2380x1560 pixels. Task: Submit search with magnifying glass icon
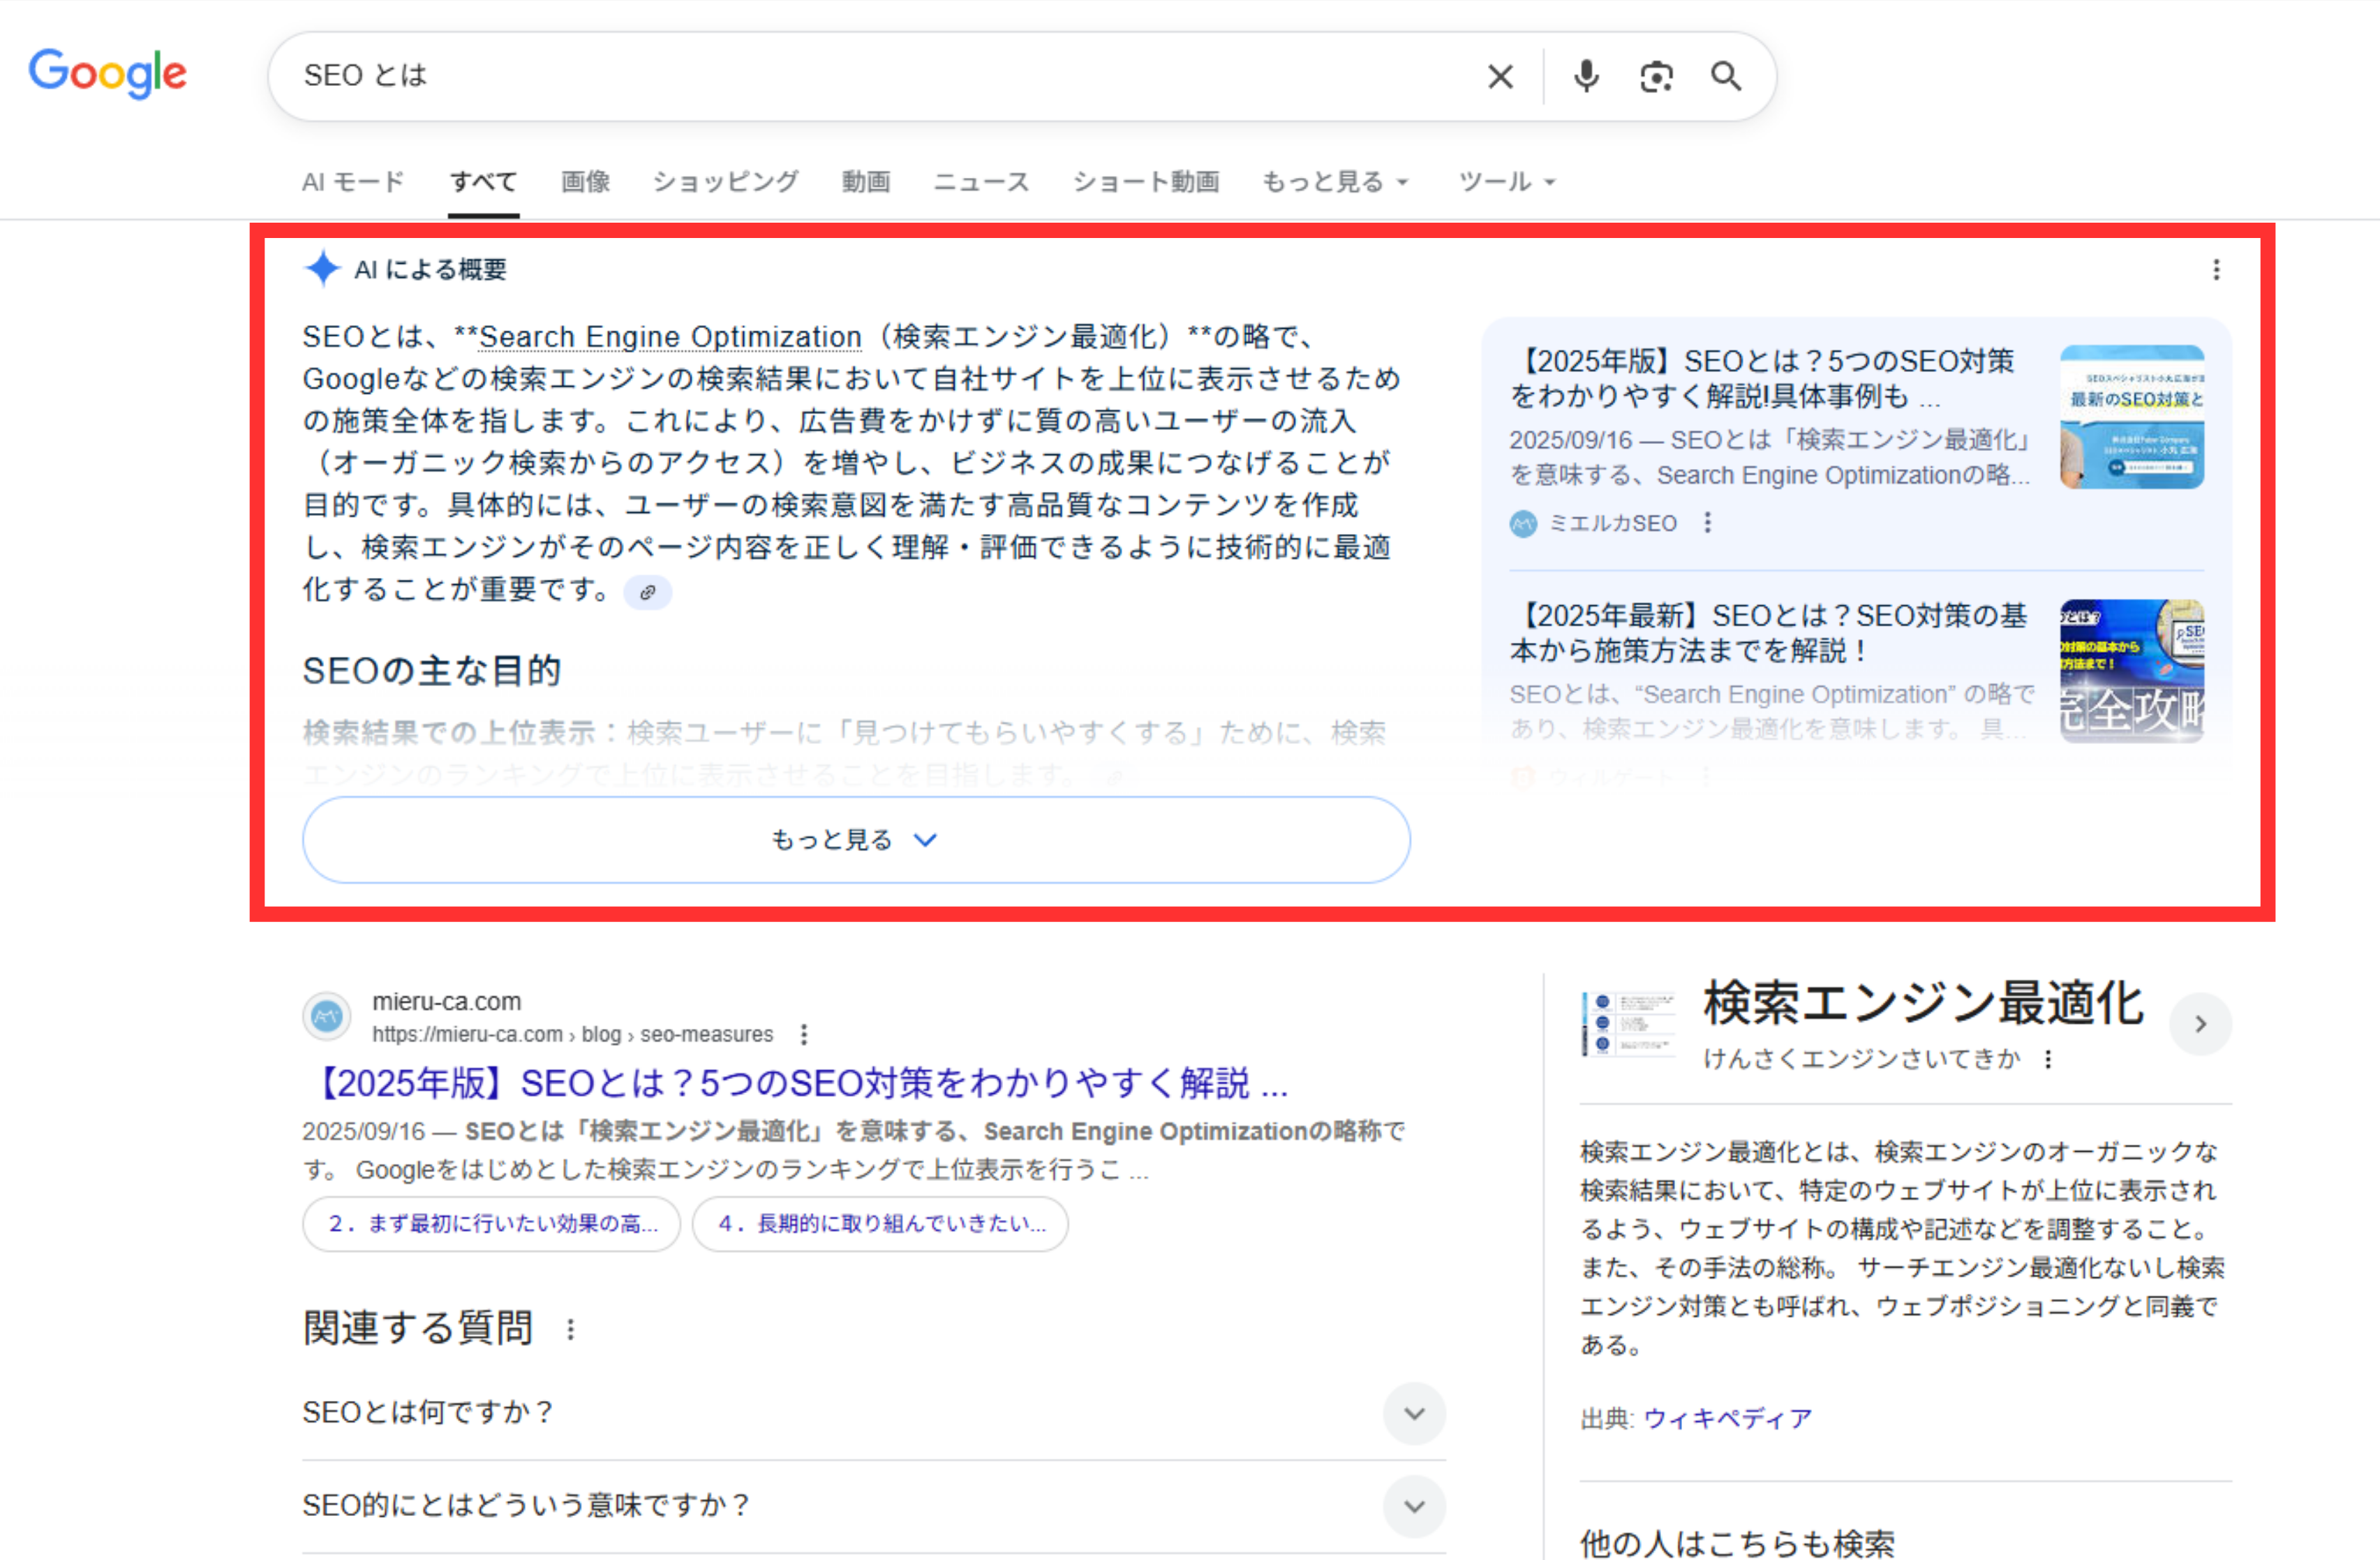pyautogui.click(x=1726, y=77)
